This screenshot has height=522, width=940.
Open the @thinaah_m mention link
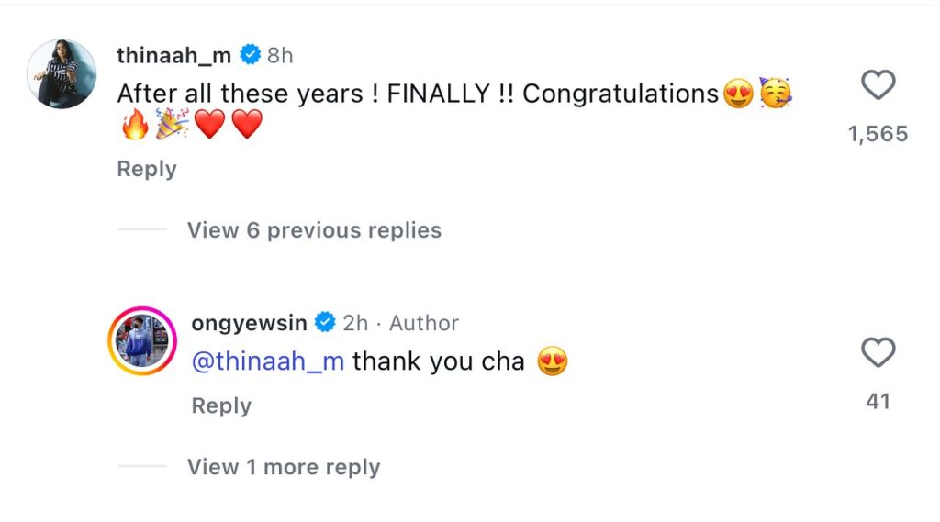267,361
